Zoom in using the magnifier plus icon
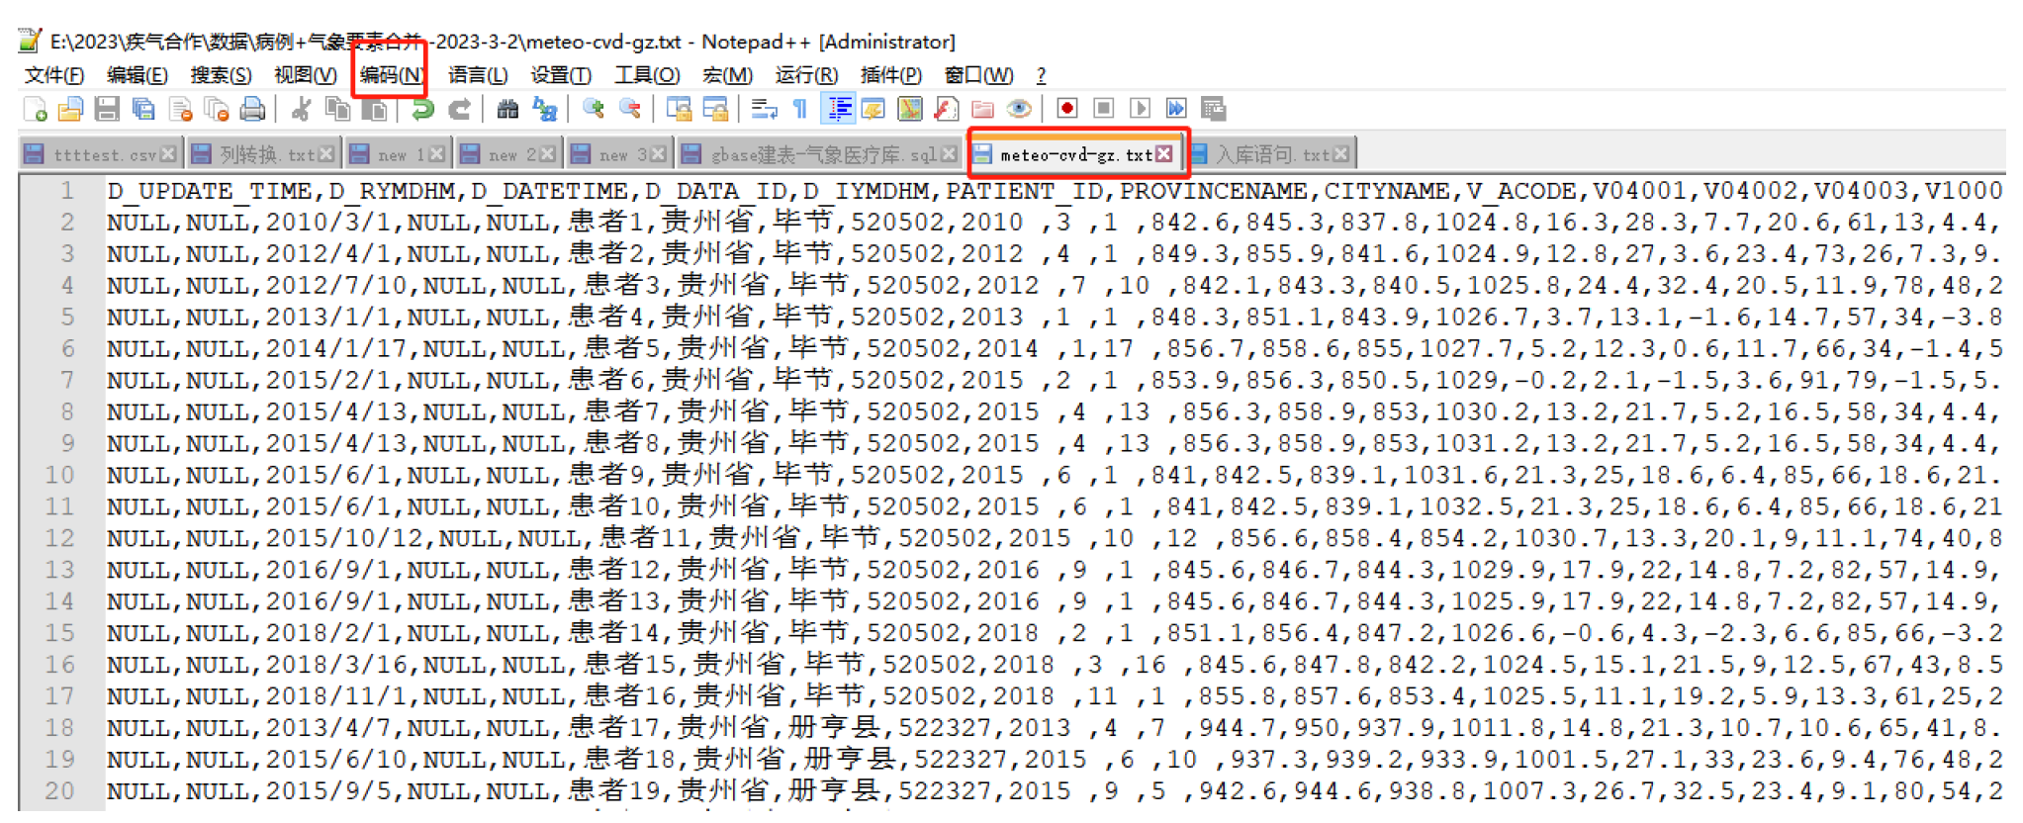The width and height of the screenshot is (2023, 823). (594, 109)
